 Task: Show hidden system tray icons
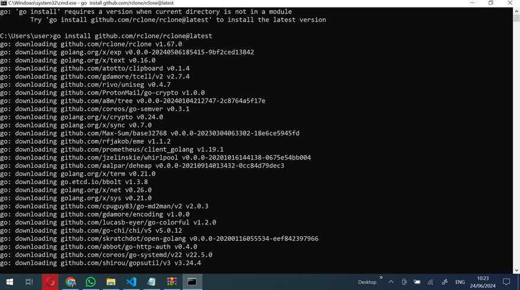[x=391, y=282]
